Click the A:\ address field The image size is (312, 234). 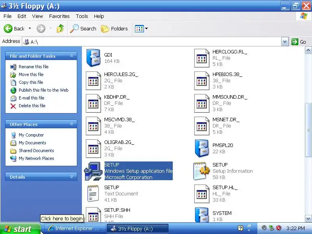click(152, 42)
